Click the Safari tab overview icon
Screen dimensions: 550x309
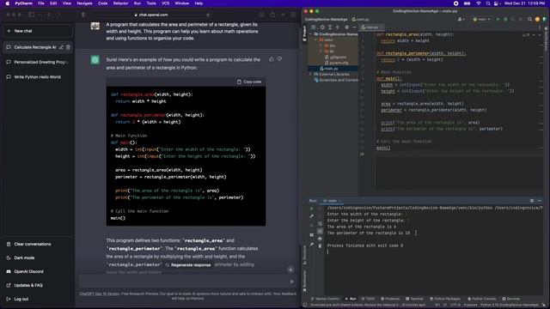tap(293, 15)
